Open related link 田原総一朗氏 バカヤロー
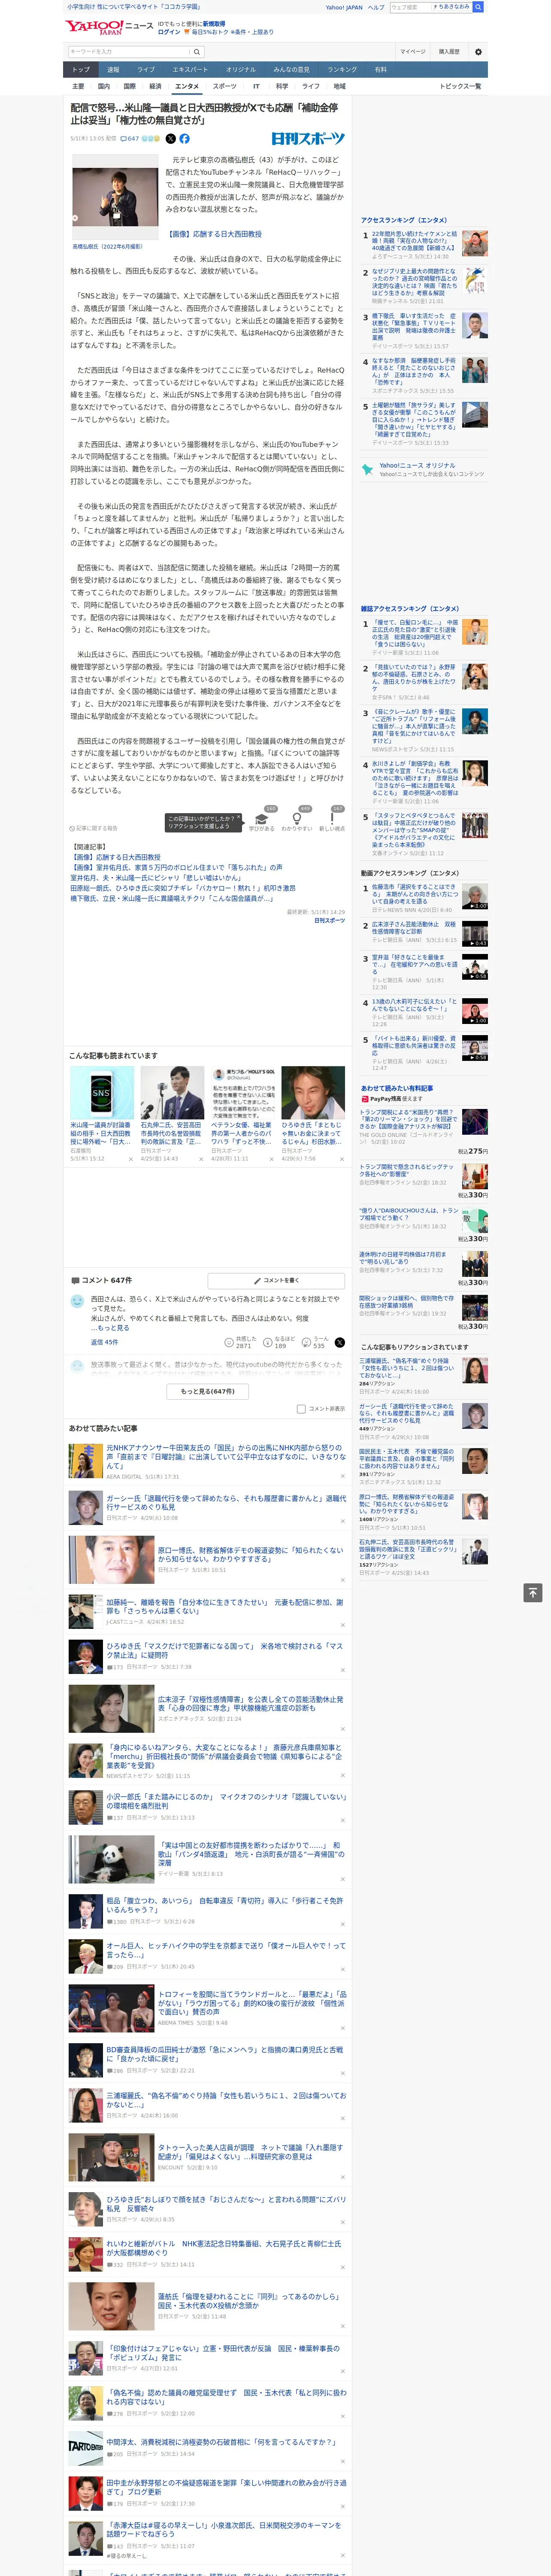The height and width of the screenshot is (2576, 551). [183, 887]
